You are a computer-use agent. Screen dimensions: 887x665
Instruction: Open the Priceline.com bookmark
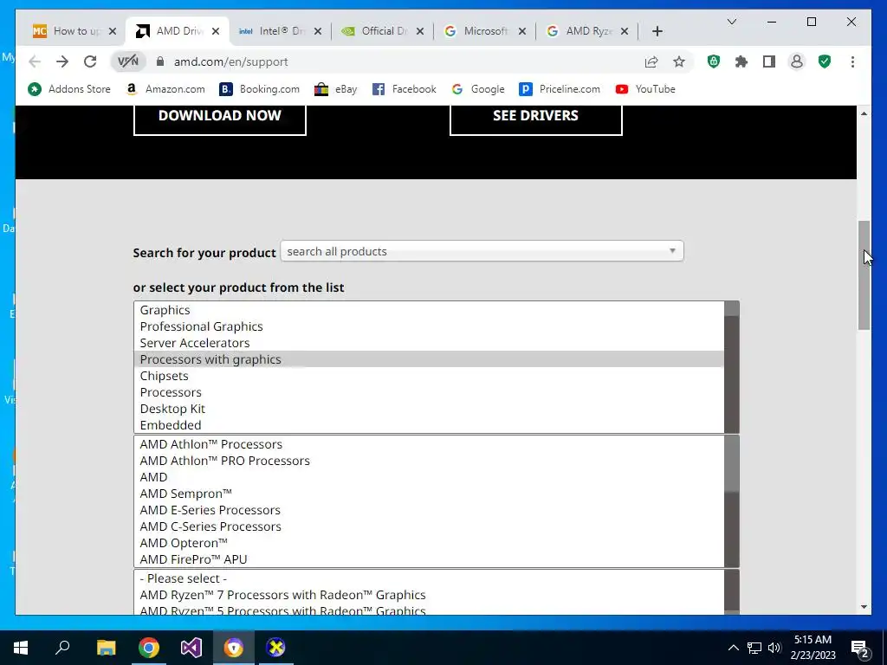pyautogui.click(x=560, y=89)
